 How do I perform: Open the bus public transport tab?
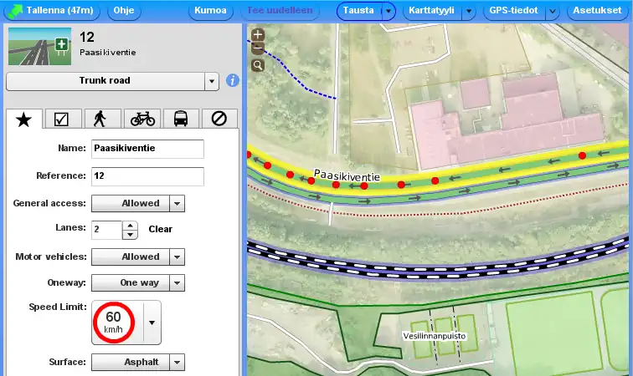tap(181, 119)
